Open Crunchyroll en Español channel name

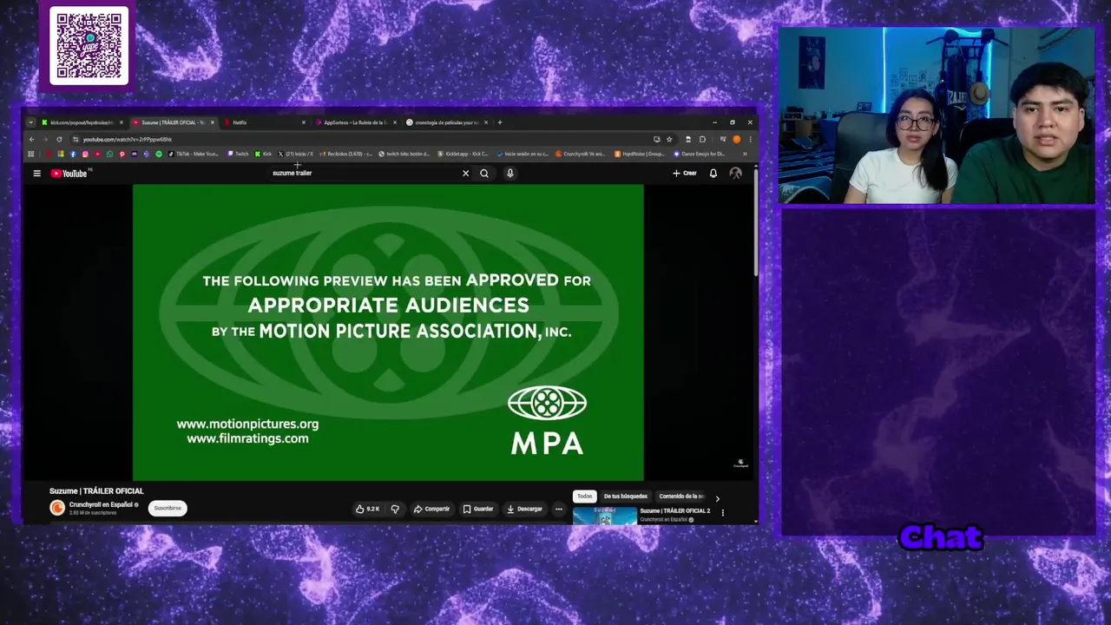tap(101, 505)
